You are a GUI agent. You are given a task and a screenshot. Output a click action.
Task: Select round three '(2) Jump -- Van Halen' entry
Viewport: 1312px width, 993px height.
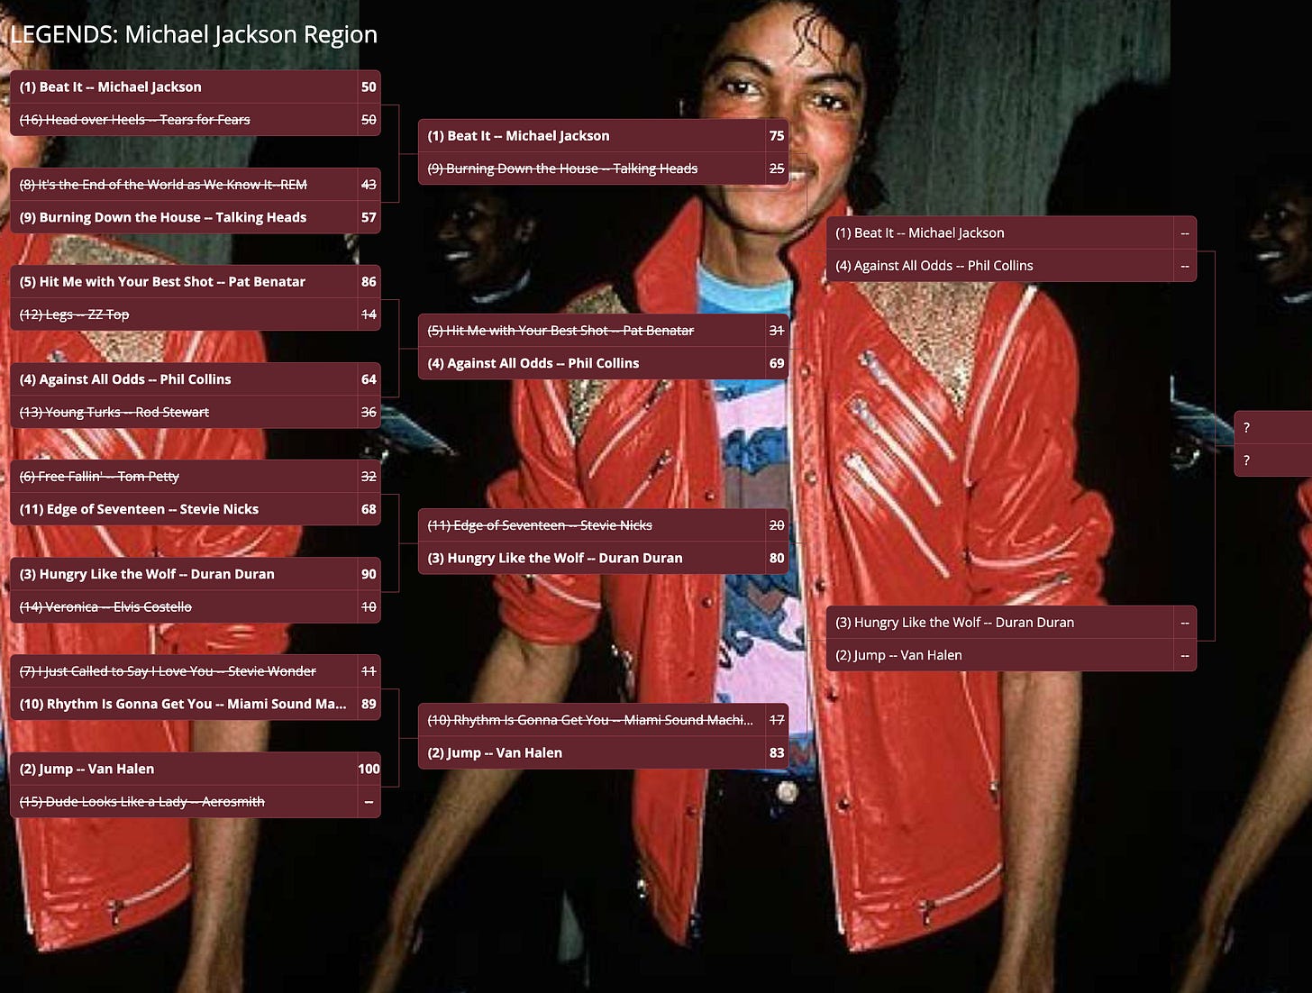point(1012,655)
